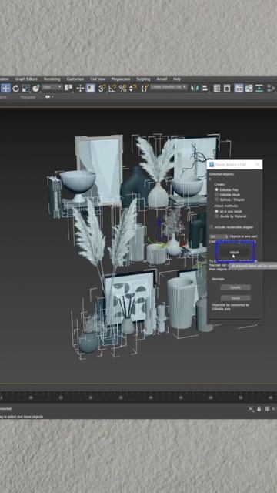Screen dimensions: 277x493
Task: Select the all in one mesh option
Action: 217,211
